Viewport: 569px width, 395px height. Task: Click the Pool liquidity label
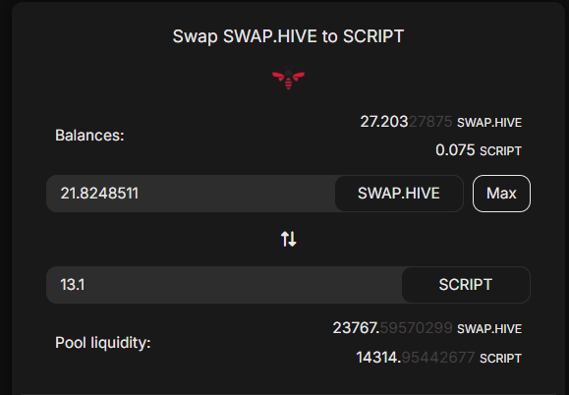(x=103, y=342)
